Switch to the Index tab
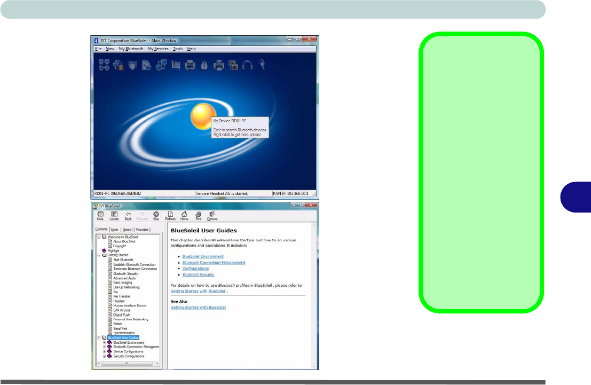This screenshot has width=591, height=385. click(x=115, y=229)
